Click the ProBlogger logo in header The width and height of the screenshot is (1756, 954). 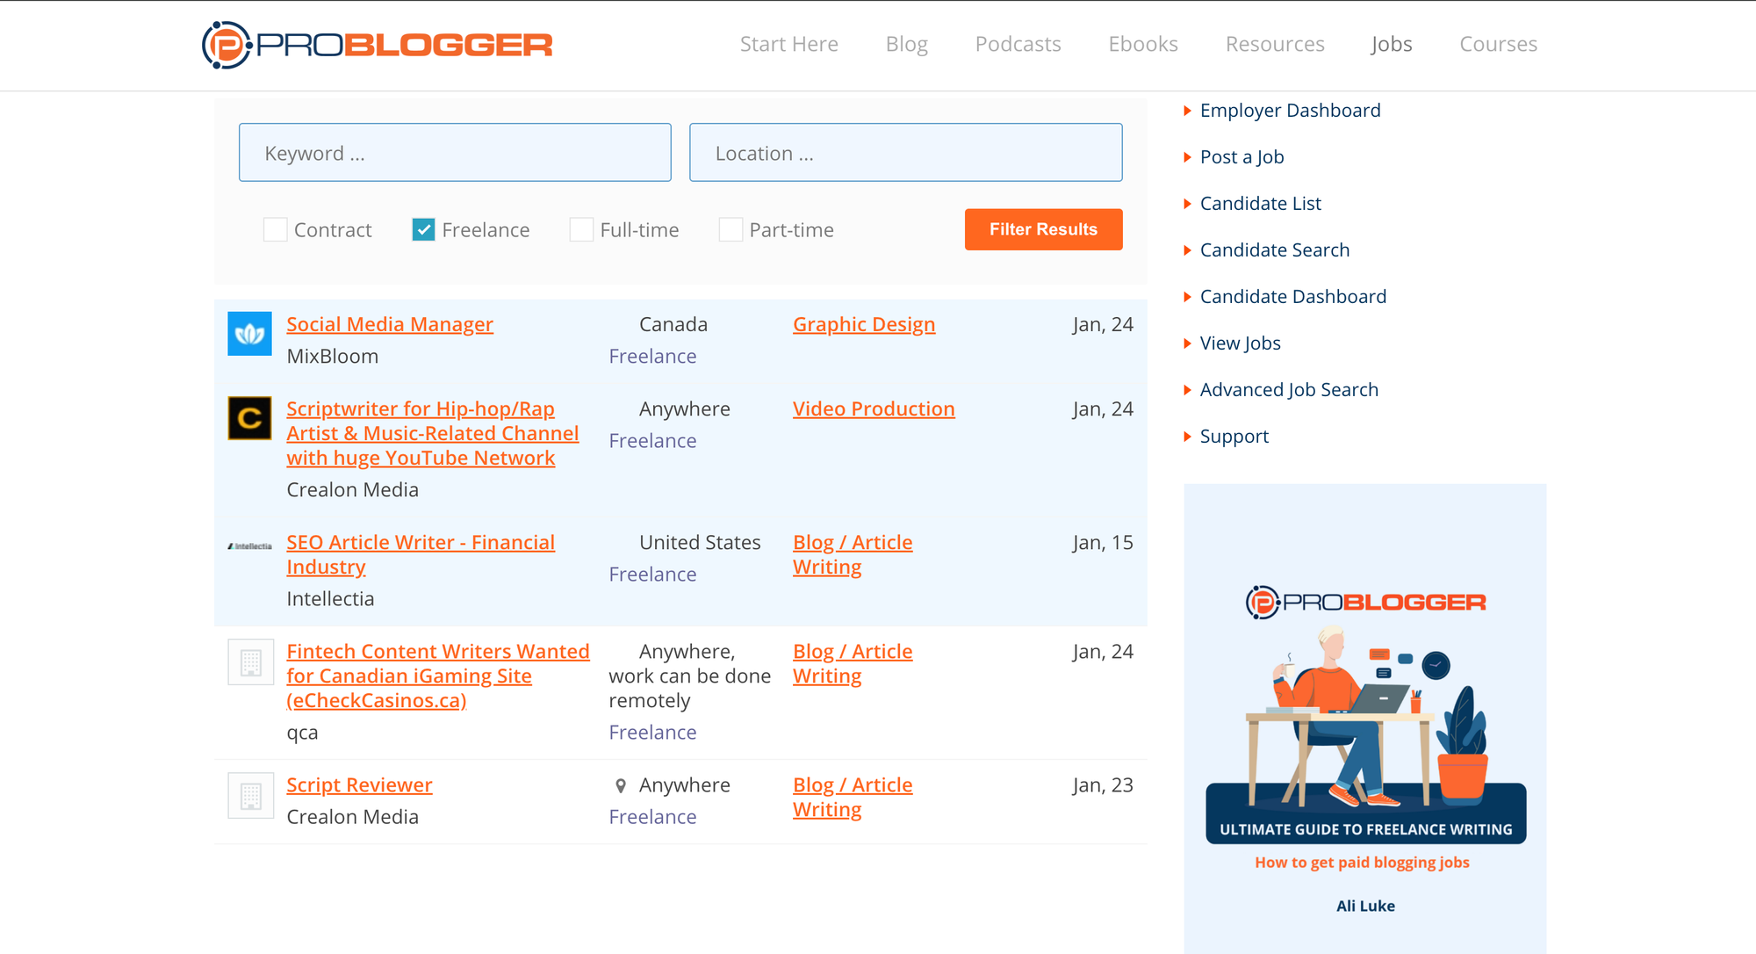pyautogui.click(x=377, y=45)
